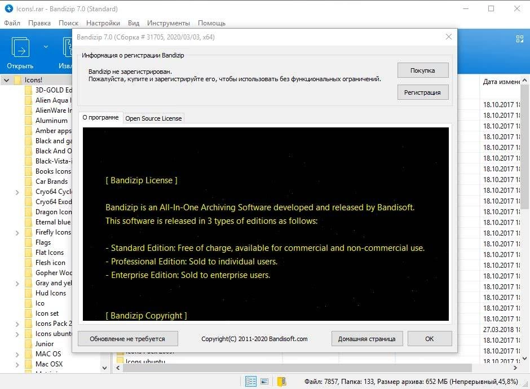Click the Открыть archive toolbar icon
The width and height of the screenshot is (530, 389).
(20, 47)
